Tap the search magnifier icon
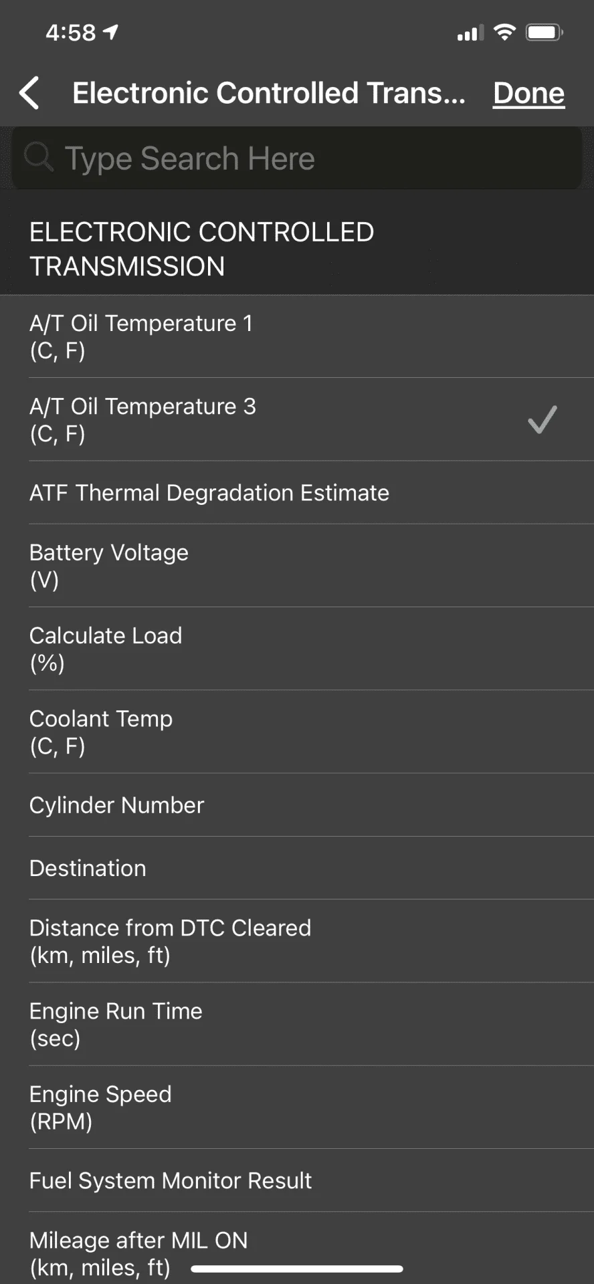 (x=38, y=158)
